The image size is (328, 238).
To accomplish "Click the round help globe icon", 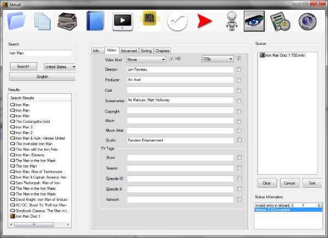I will pyautogui.click(x=307, y=21).
